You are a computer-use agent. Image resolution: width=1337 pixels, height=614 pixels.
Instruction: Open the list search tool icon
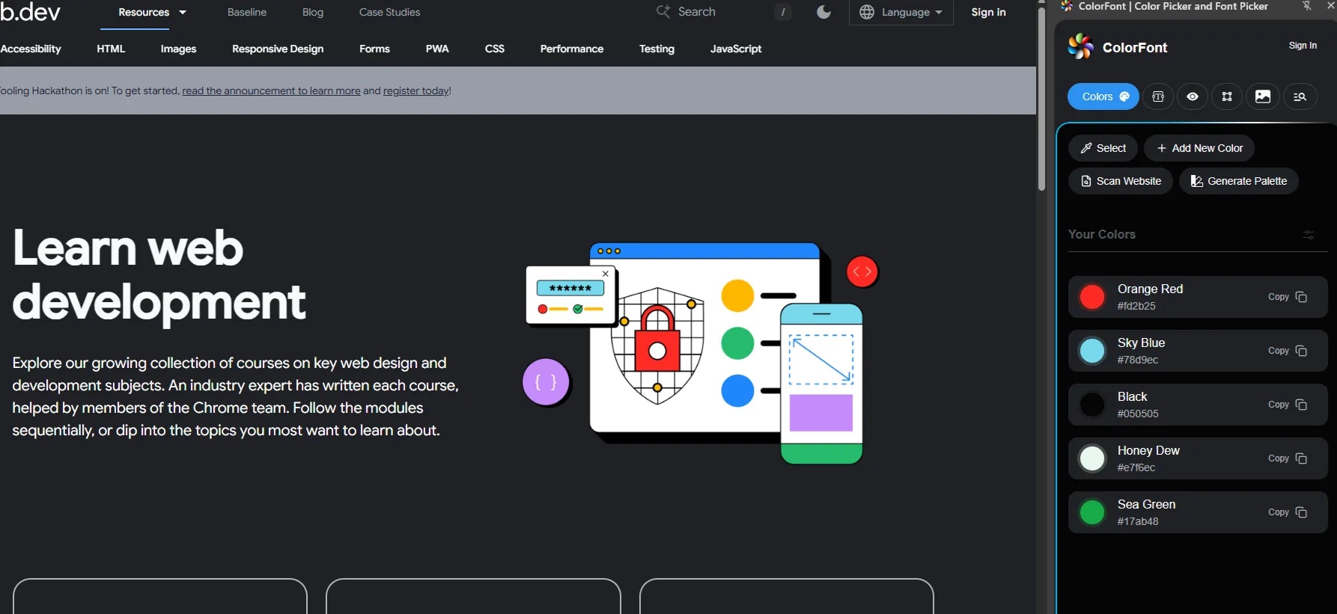[x=1300, y=96]
